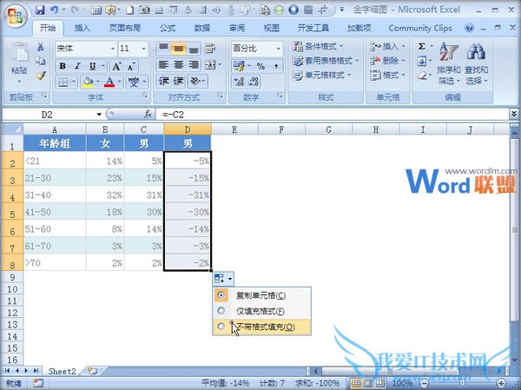Click the Select All corner of the grid

[13, 129]
